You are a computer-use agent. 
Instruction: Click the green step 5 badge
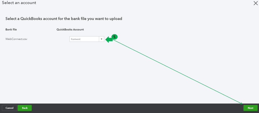[114, 37]
